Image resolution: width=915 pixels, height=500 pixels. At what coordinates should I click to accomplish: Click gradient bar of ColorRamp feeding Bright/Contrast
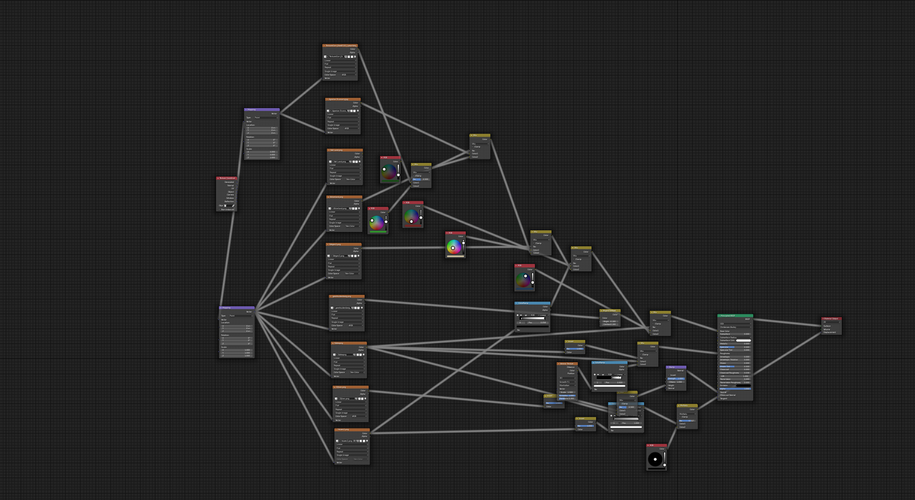pos(533,319)
